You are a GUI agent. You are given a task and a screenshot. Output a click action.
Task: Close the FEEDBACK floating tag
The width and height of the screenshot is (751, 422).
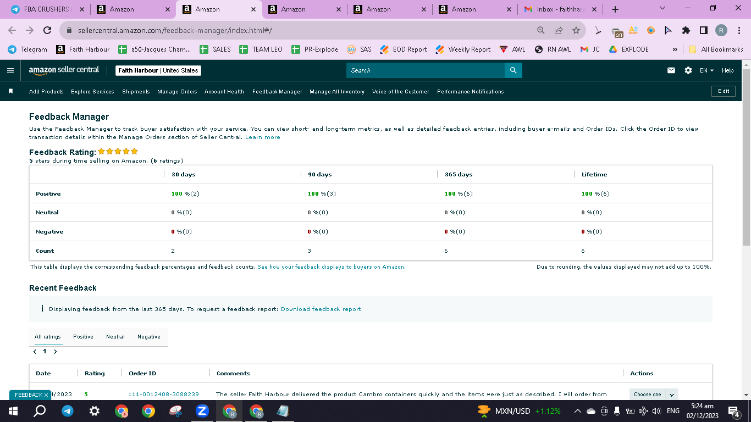pyautogui.click(x=46, y=395)
